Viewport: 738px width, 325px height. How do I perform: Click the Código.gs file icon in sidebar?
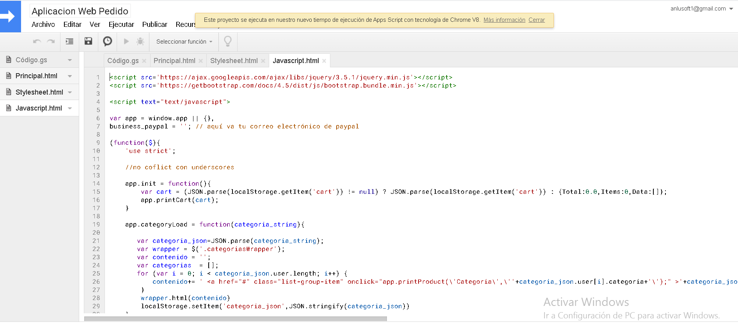click(x=9, y=60)
